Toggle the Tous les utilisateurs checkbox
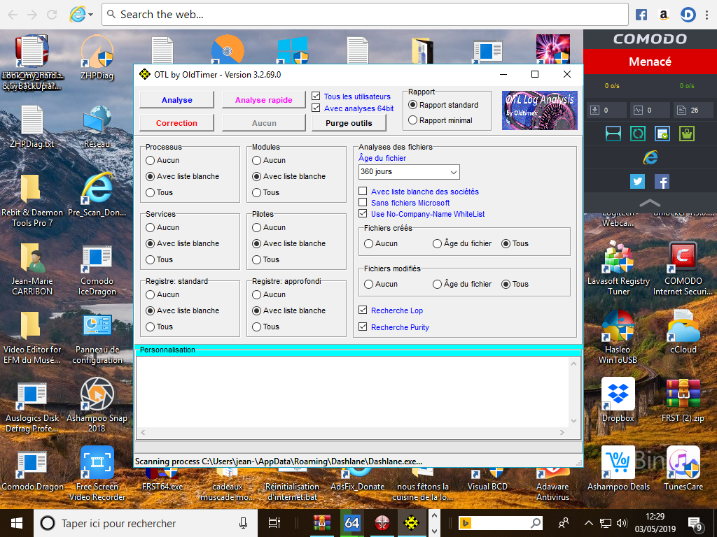Image resolution: width=717 pixels, height=537 pixels. coord(316,96)
